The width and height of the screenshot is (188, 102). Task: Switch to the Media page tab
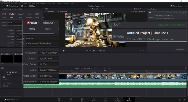click(59, 100)
